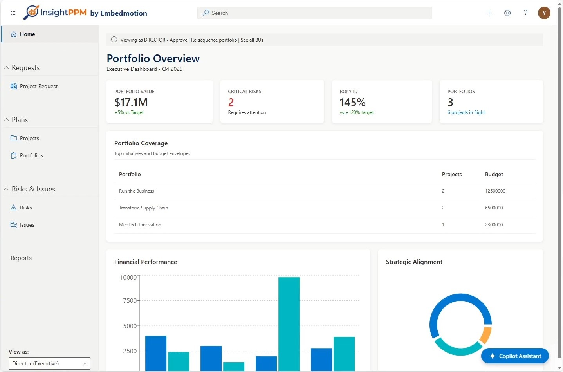
Task: Open the Settings gear icon
Action: click(507, 13)
